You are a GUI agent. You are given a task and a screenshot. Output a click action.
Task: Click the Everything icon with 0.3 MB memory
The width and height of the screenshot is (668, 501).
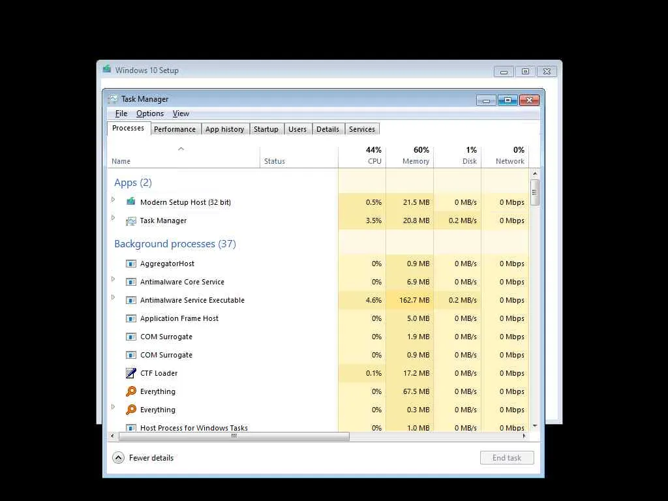130,410
